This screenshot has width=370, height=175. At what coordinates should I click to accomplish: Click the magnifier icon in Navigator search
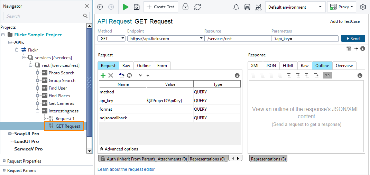coord(85,16)
